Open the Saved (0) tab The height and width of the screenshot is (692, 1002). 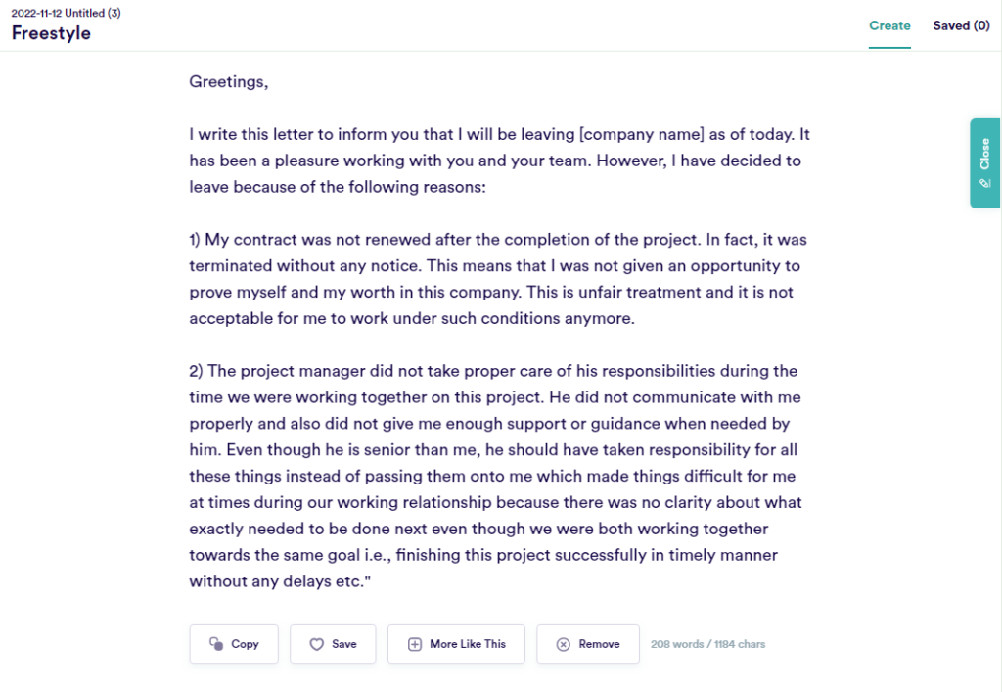click(961, 25)
